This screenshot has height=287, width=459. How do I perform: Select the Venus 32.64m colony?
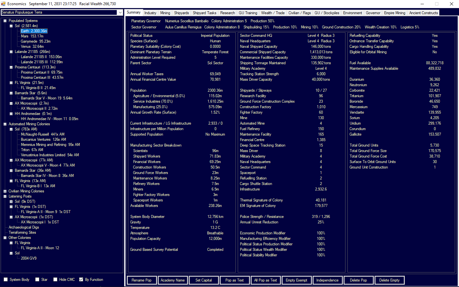[x=32, y=46]
